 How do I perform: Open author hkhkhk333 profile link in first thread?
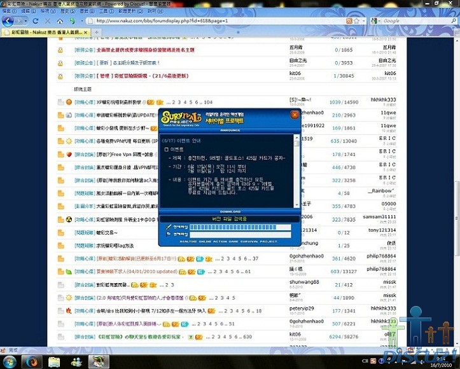point(384,100)
